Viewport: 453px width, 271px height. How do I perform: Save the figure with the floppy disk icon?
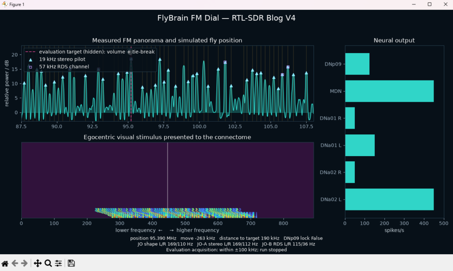click(x=71, y=263)
